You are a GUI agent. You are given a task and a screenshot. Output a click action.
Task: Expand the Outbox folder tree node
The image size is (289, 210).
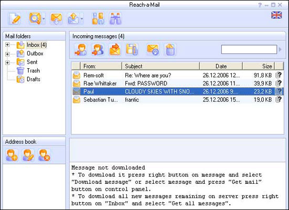pyautogui.click(x=7, y=54)
